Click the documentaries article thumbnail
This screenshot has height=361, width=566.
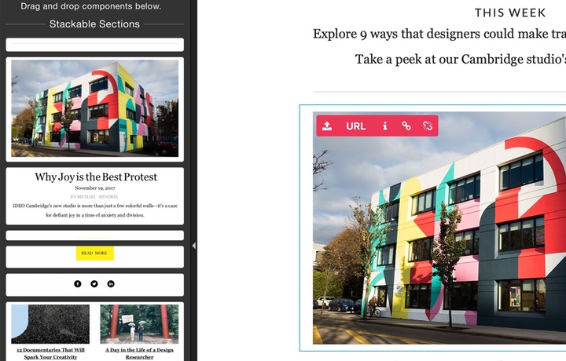50,323
